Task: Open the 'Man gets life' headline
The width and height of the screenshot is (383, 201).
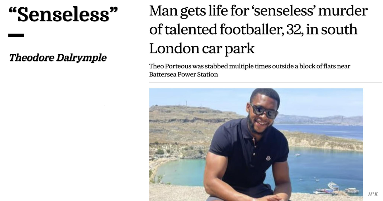Action: (x=258, y=29)
